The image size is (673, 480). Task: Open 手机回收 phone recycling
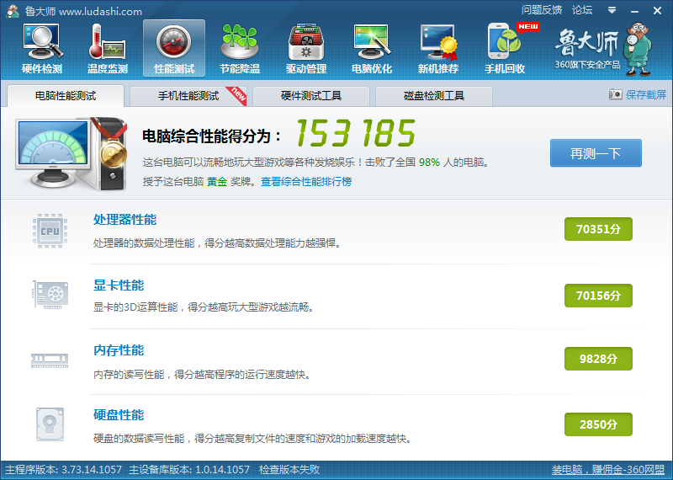[x=505, y=49]
